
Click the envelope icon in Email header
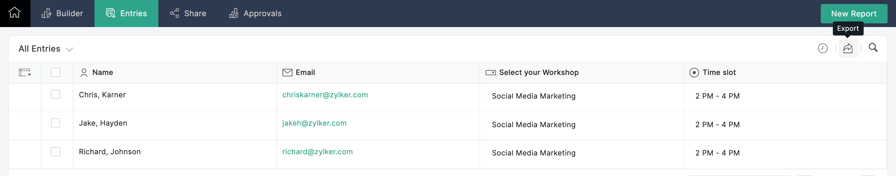tap(287, 72)
